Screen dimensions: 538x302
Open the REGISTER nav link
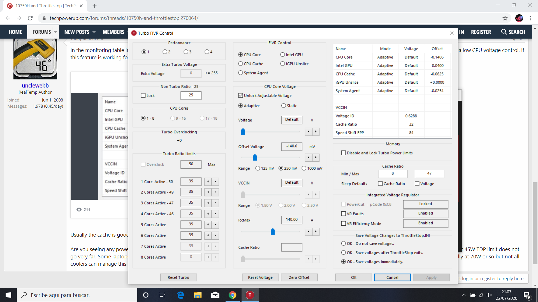click(x=481, y=32)
